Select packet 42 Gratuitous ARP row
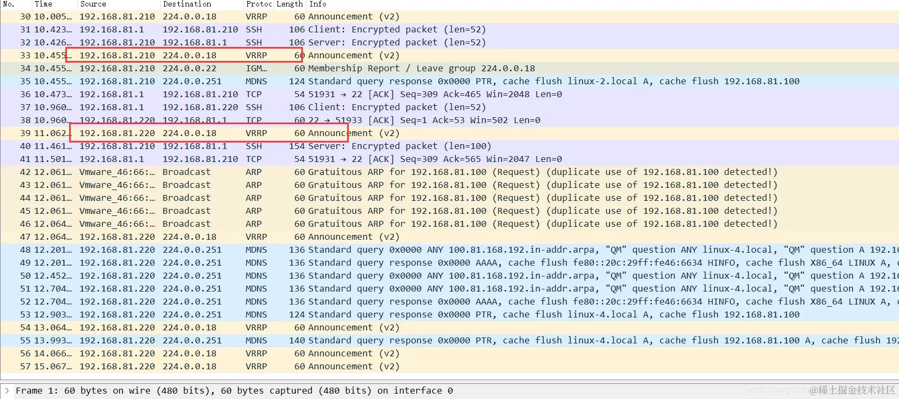 click(449, 172)
